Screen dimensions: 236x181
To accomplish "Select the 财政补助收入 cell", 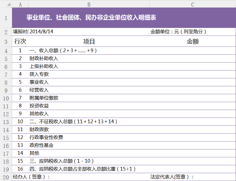I will pos(44,59).
